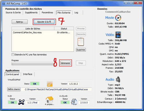
Task: Click the Statut column header
Action: click(x=64, y=28)
